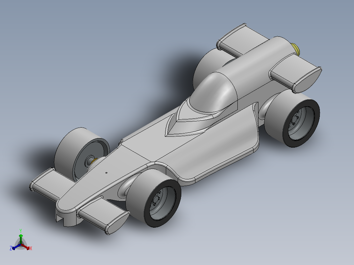Viewport: 354px width, 265px height.
Task: Select the front-left wheel hub
Action: tap(90, 161)
